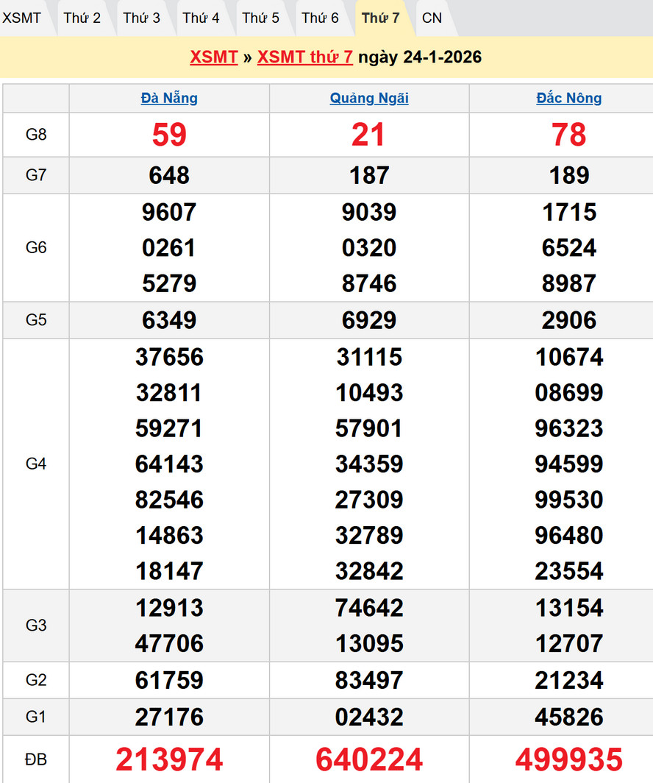The width and height of the screenshot is (653, 783).
Task: Open the Đà Nẵng province link
Action: click(x=169, y=98)
